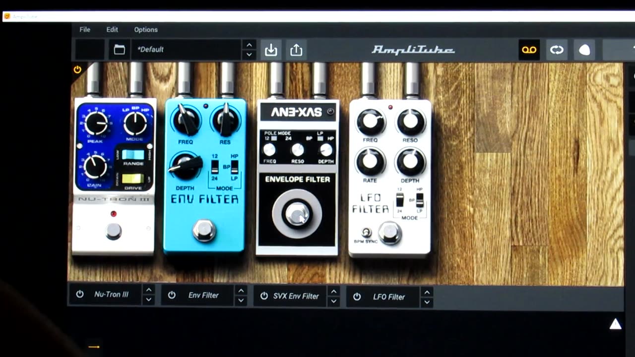Toggle Env Filter 12/24 pole switch
The height and width of the screenshot is (357, 635).
(215, 167)
